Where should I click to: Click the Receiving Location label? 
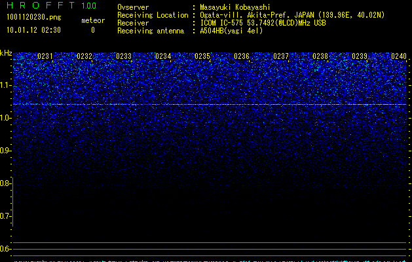153,15
